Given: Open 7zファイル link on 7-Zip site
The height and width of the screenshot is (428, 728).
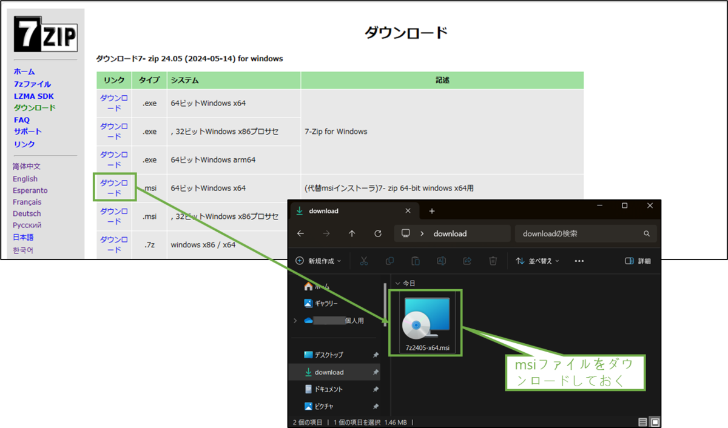Looking at the screenshot, I should (32, 84).
